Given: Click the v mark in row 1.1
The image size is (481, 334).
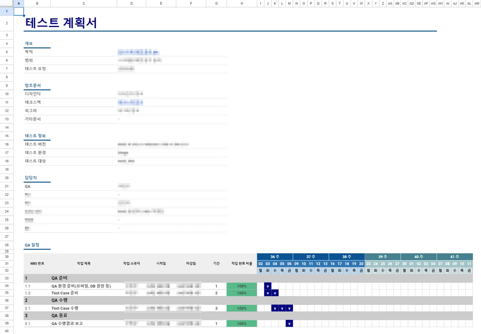Looking at the screenshot, I should [x=268, y=286].
